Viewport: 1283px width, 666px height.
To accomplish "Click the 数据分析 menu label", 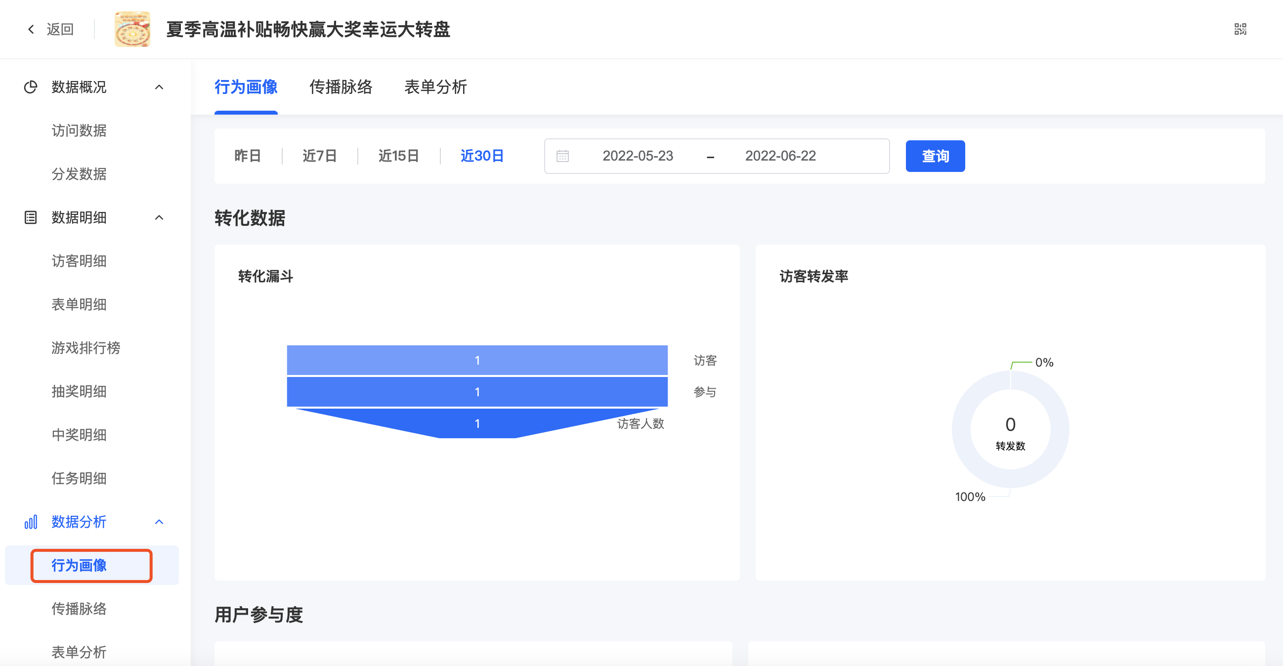I will (79, 522).
